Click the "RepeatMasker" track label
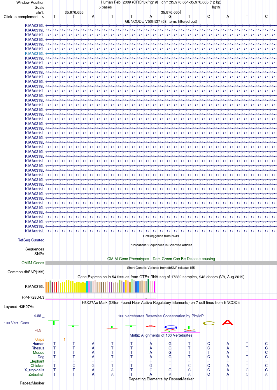This screenshot has width=277, height=390. click(x=32, y=383)
